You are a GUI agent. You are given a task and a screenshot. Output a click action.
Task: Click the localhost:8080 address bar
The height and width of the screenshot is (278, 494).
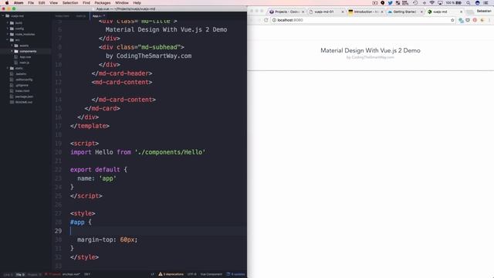(x=363, y=20)
